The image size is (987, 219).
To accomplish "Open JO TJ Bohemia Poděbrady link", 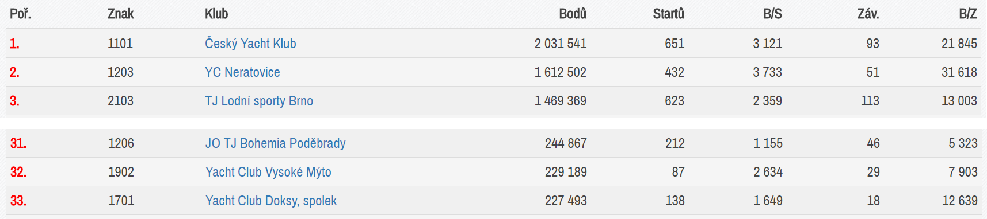I will pos(276,143).
